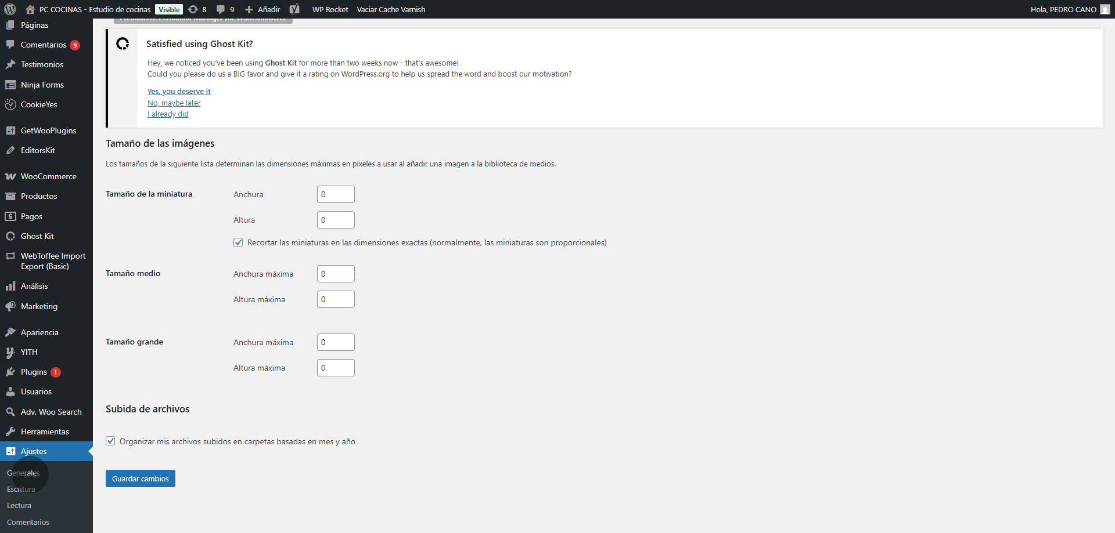Screen dimensions: 1115x533
Task: Toggle Recortar las miniaturas checkbox
Action: pyautogui.click(x=238, y=242)
